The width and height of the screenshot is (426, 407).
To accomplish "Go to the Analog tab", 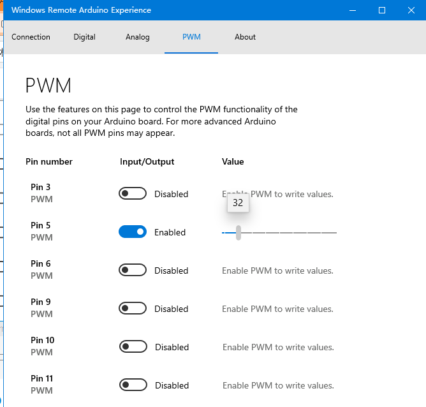I will coord(138,37).
